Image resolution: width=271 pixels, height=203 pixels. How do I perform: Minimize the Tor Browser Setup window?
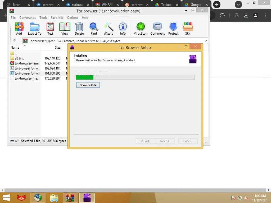click(179, 47)
